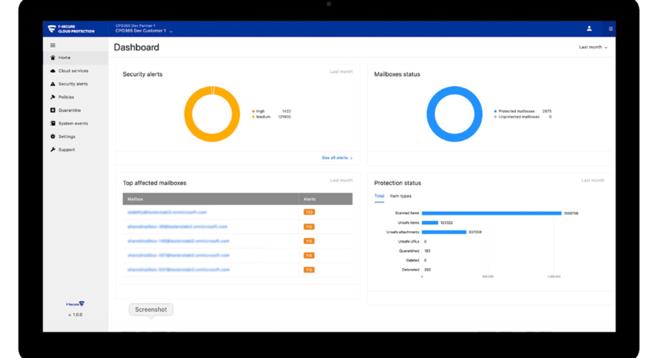Screen dimensions: 661x358
Task: Open the first mailbox link in table
Action: [167, 212]
